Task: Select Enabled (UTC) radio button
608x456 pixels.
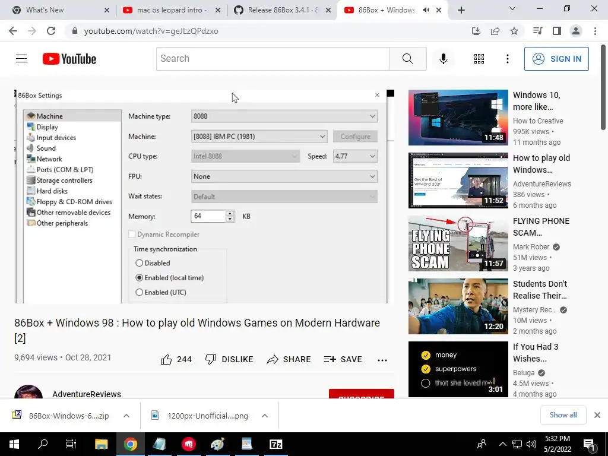Action: point(139,292)
